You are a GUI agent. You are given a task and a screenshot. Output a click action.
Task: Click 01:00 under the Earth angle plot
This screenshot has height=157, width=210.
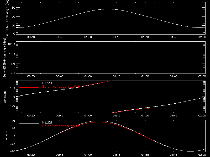tap(88, 37)
